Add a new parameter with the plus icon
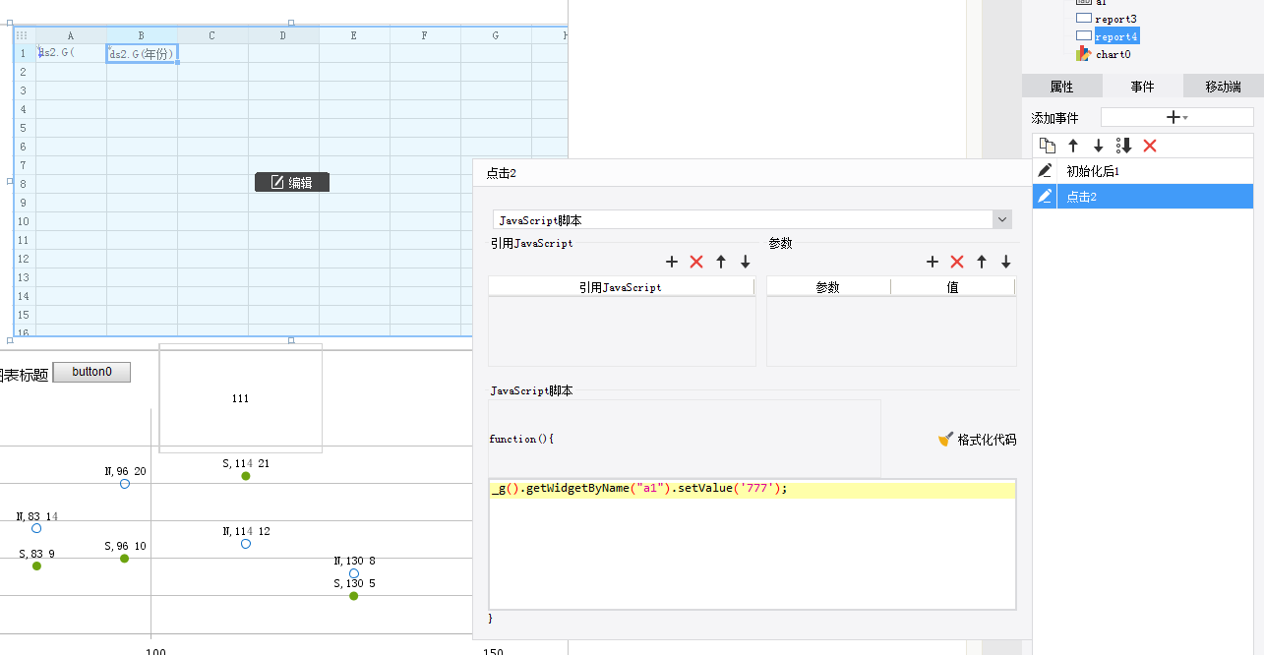 pos(933,262)
